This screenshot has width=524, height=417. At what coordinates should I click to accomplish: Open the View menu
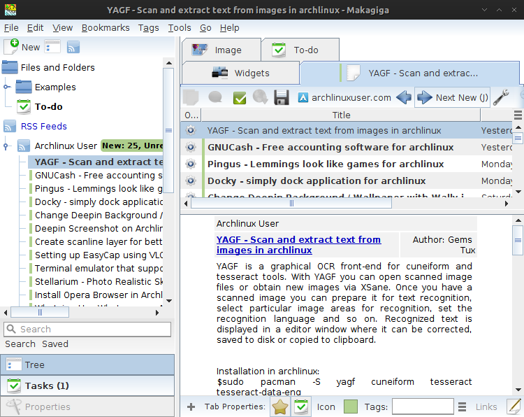(x=62, y=28)
